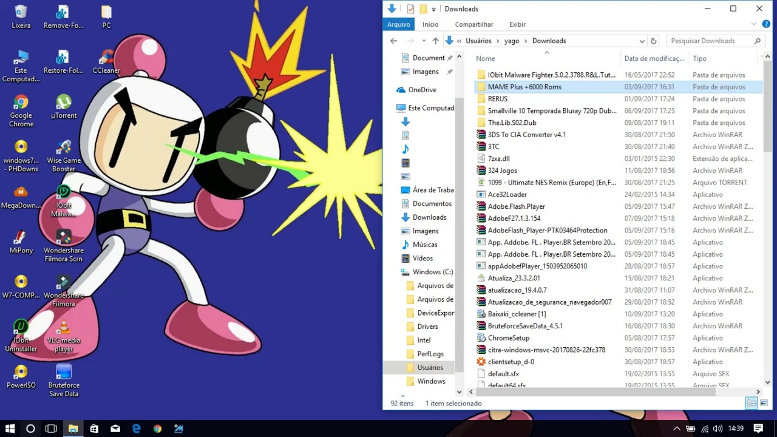
Task: Click Usuários in the address breadcrumb
Action: coord(478,41)
